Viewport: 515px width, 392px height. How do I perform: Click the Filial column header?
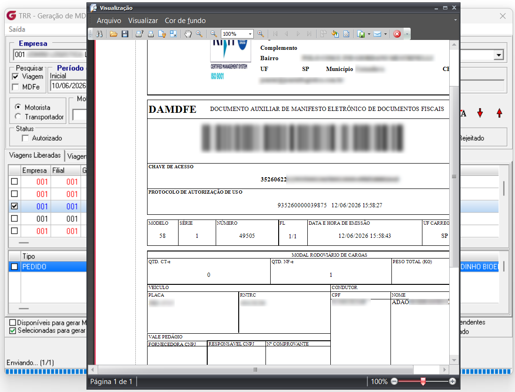tap(65, 170)
